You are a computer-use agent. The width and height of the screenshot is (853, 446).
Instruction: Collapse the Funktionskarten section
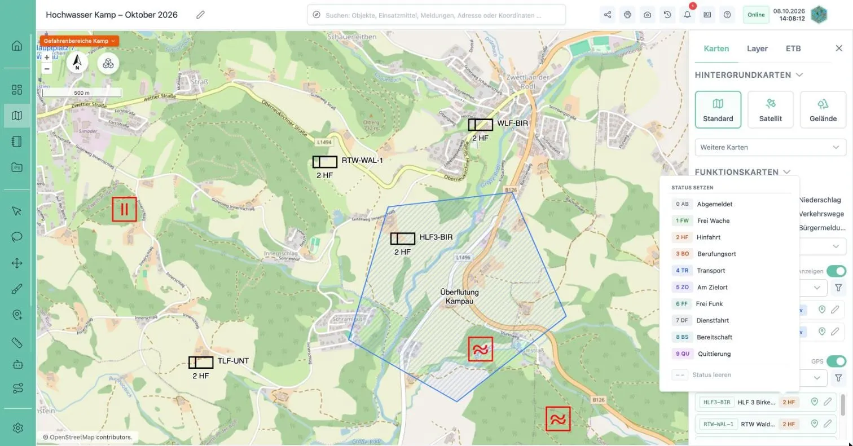(786, 172)
